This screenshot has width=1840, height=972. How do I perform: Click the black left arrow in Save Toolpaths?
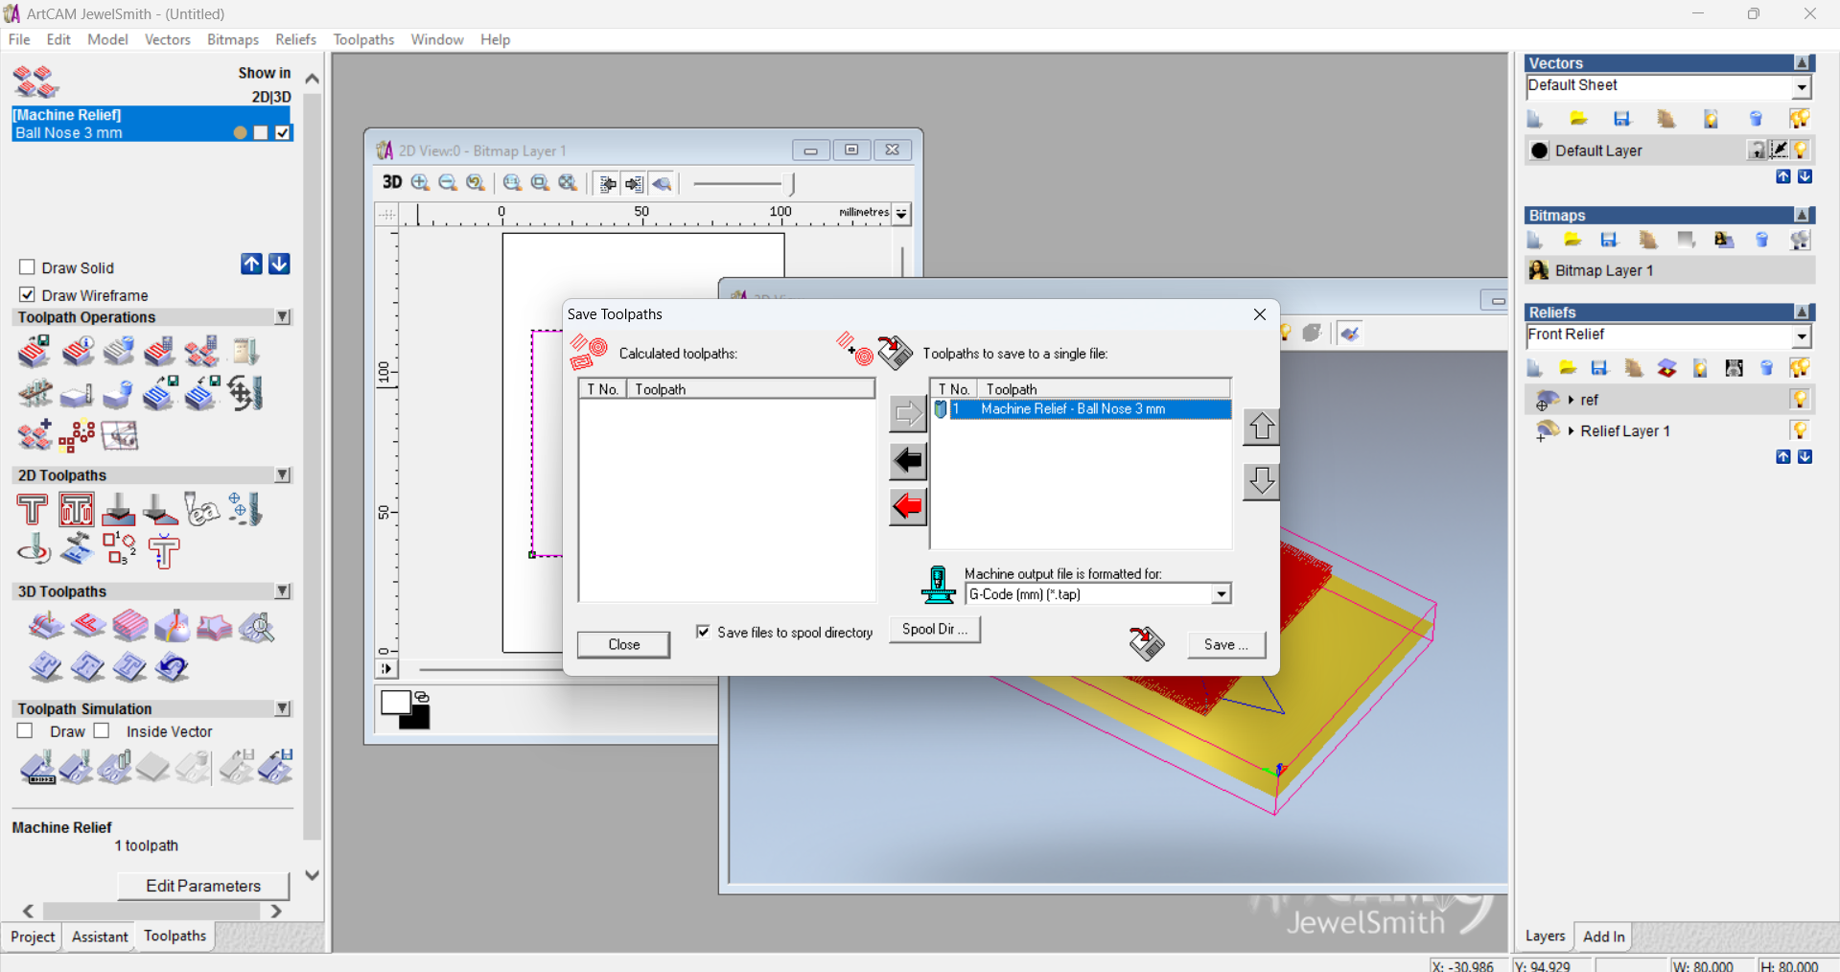[907, 461]
